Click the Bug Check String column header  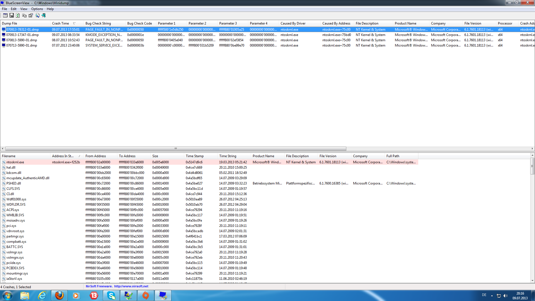tap(98, 23)
